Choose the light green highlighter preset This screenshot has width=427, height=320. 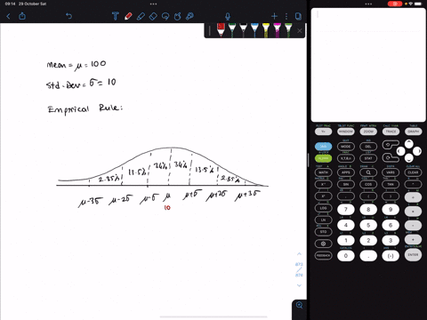(x=288, y=30)
